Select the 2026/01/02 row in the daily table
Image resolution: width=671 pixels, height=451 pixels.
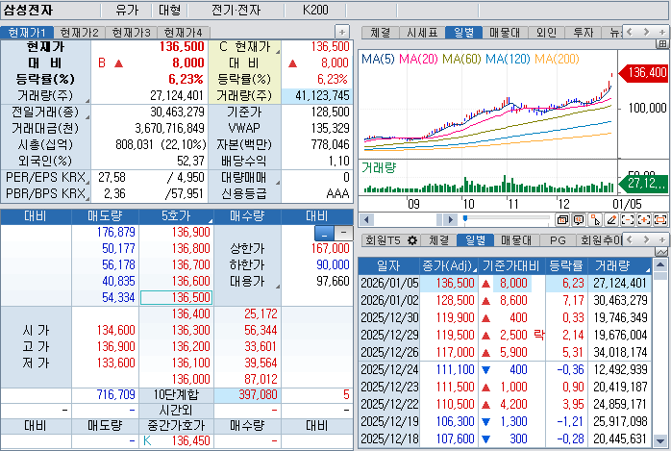(x=505, y=300)
